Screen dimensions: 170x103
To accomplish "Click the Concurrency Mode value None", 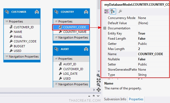I will coord(142,18).
